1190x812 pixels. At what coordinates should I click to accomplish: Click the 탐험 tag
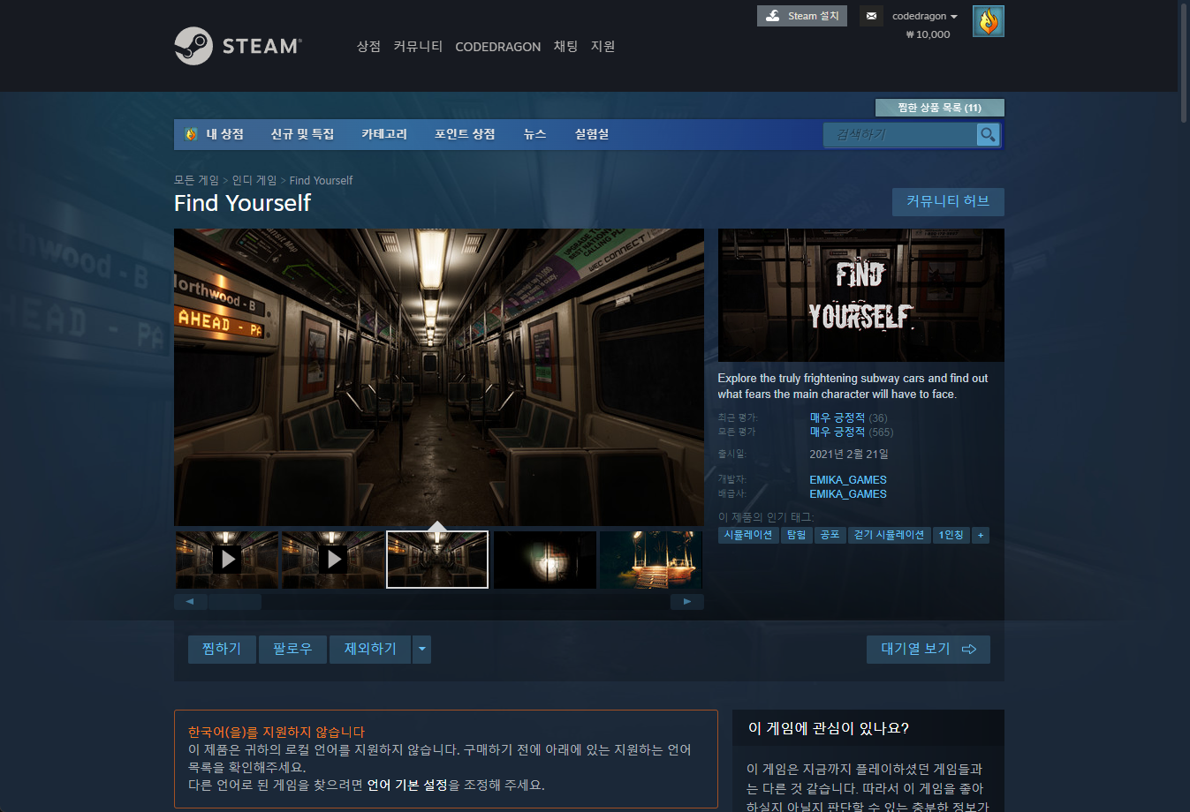[x=797, y=535]
